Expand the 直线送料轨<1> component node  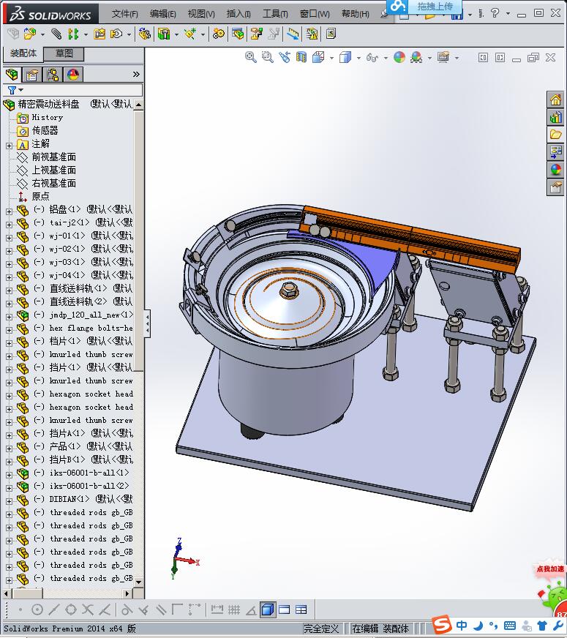pos(9,290)
